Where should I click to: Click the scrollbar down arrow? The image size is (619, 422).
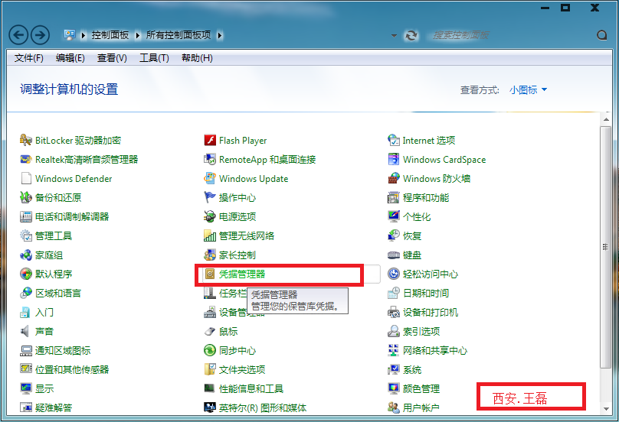click(606, 409)
